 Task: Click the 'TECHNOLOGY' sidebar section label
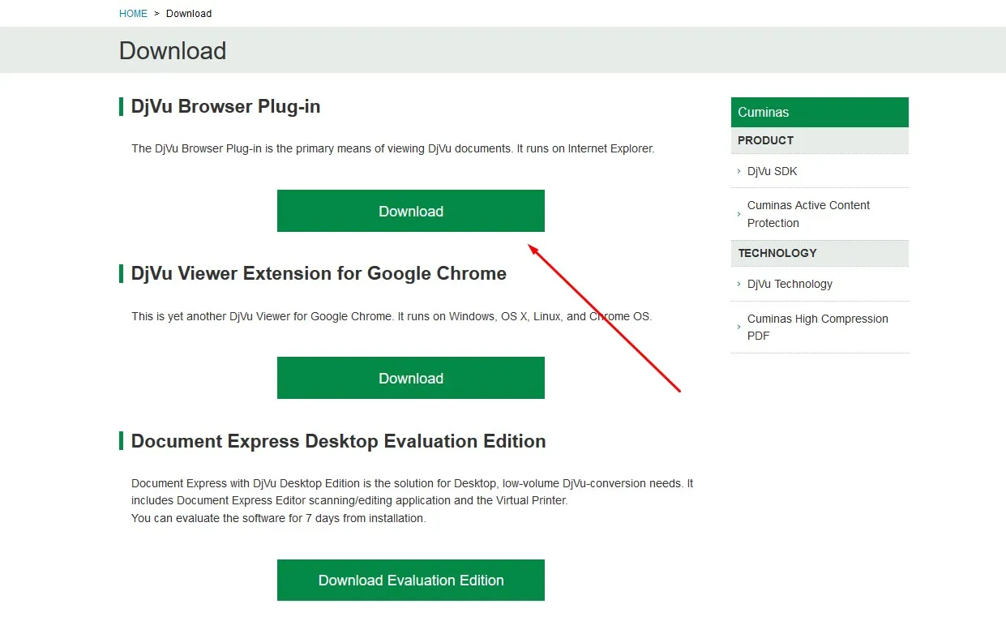[777, 253]
